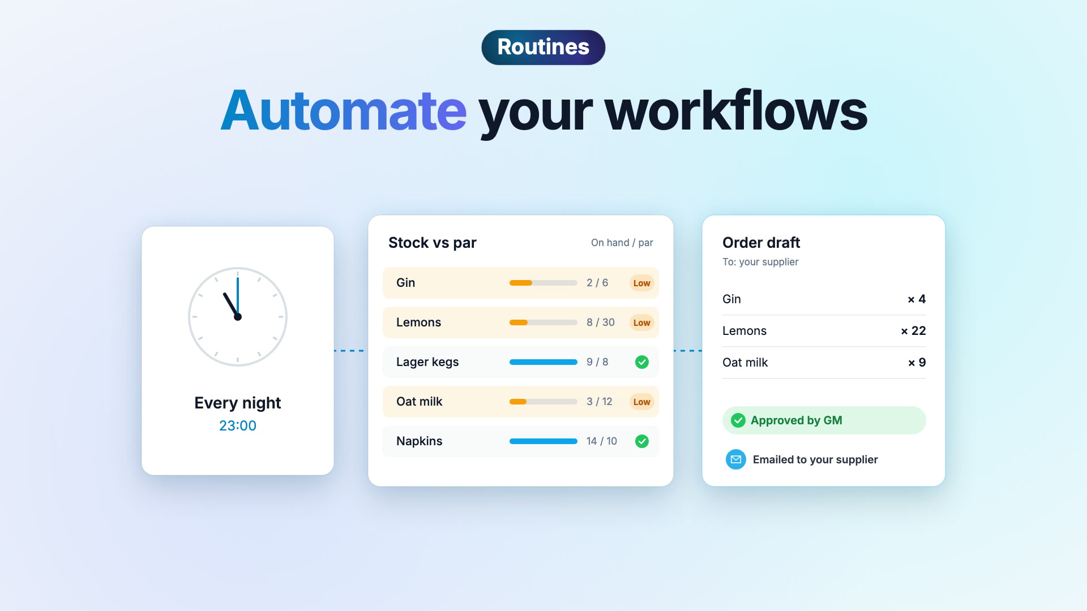Click the words your workflows in headline

click(673, 113)
